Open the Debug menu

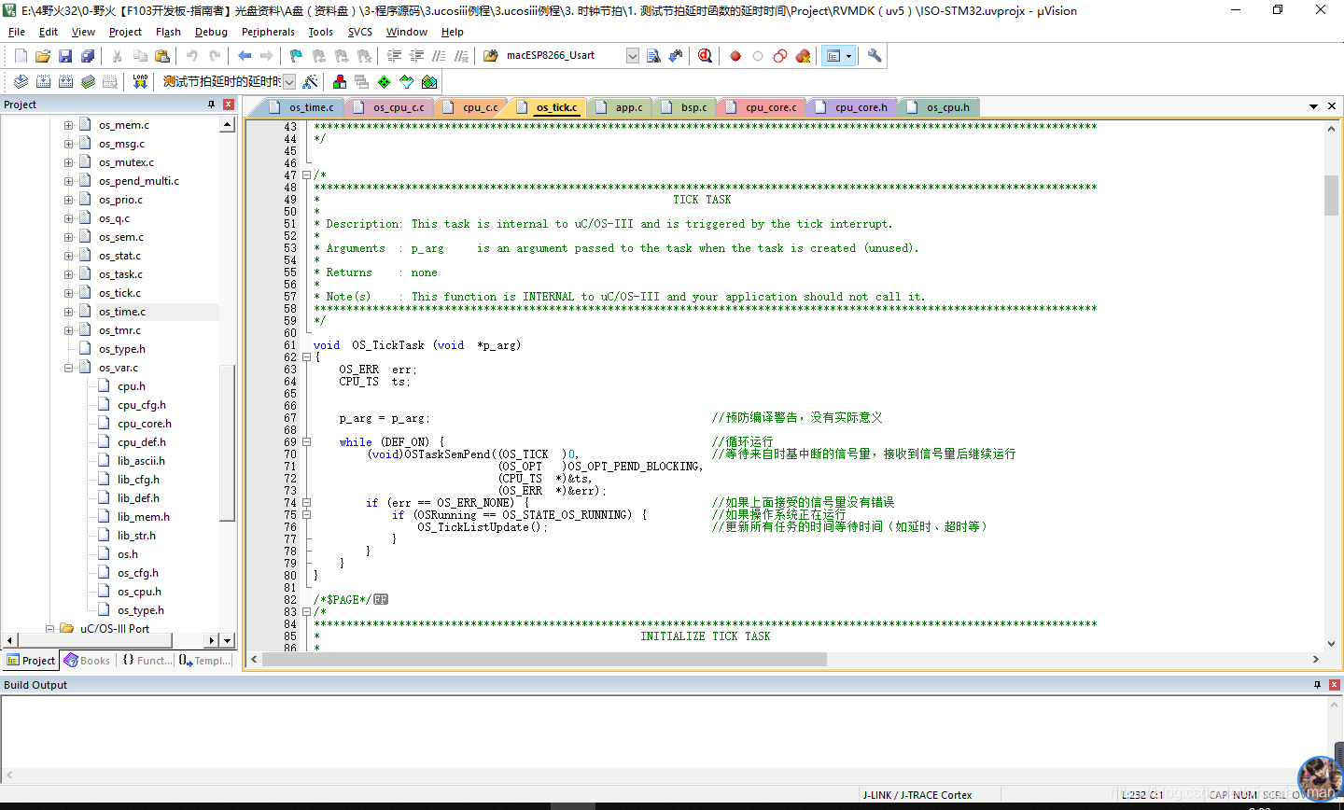coord(211,32)
